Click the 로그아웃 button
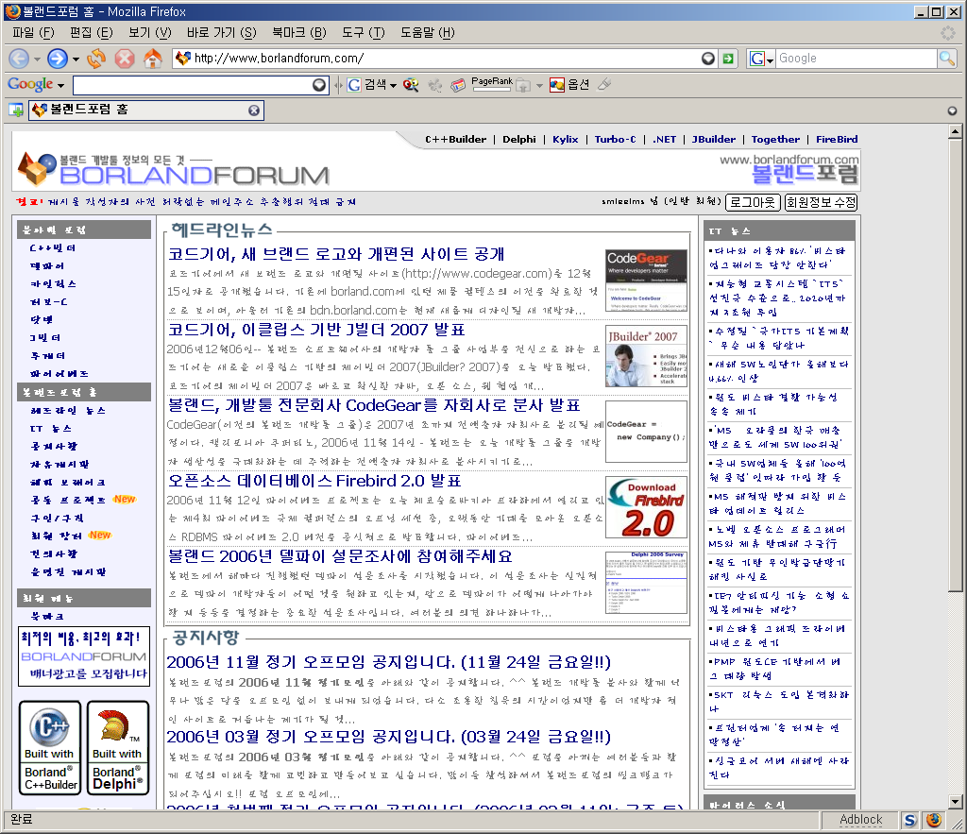Image resolution: width=967 pixels, height=834 pixels. click(752, 202)
